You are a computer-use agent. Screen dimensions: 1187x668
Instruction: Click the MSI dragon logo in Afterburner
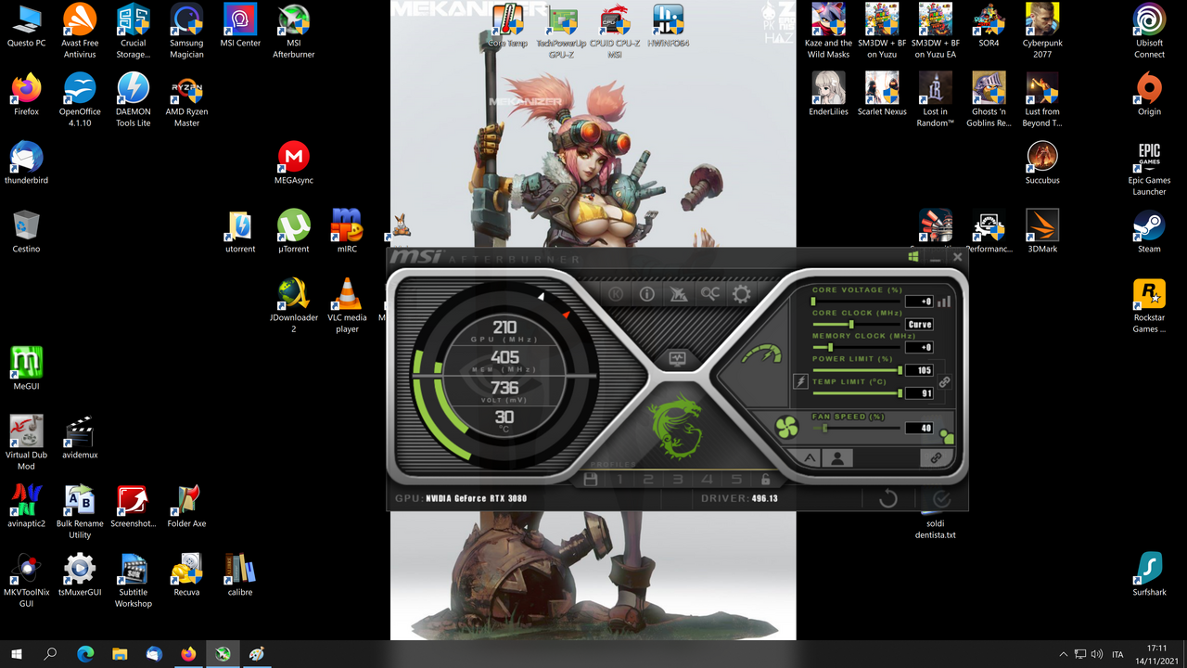click(676, 428)
